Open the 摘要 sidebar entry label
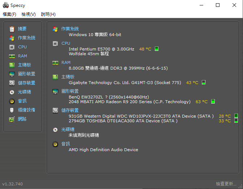 pyautogui.click(x=22, y=29)
